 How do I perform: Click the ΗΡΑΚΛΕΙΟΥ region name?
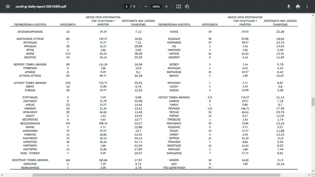(x=30, y=112)
